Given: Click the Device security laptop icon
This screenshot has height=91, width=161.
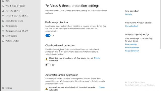Looking at the screenshot, I should click(x=3, y=26).
